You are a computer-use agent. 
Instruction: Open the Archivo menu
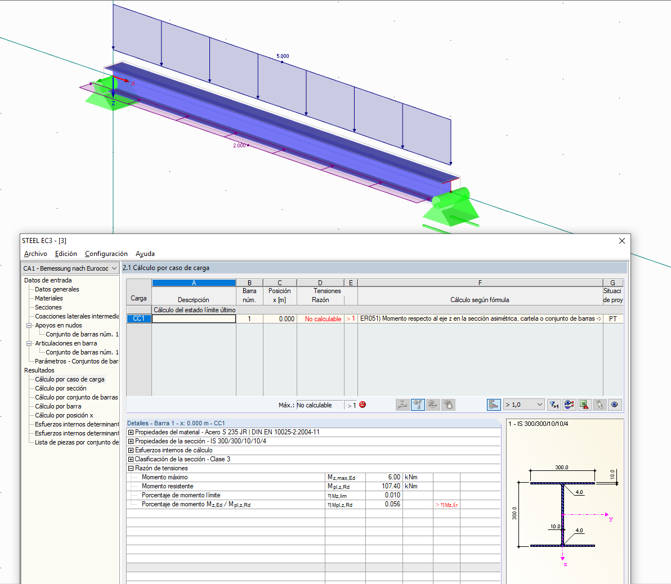[35, 254]
